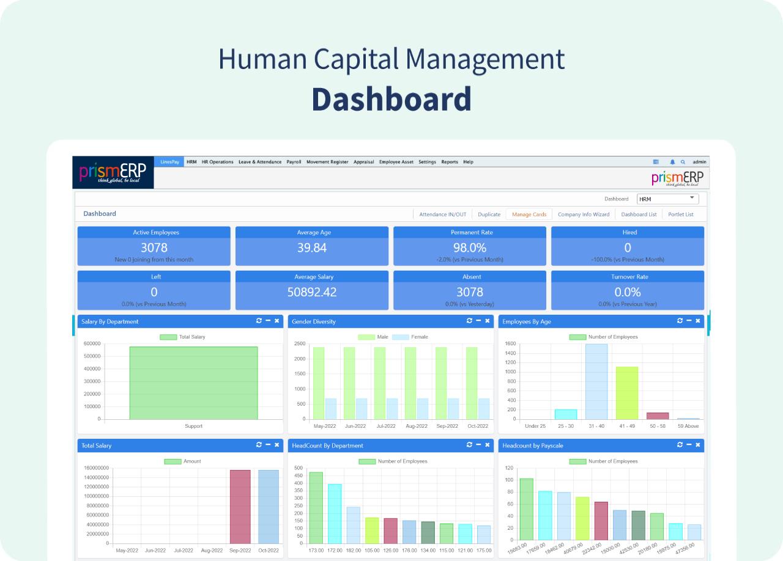
Task: Click the notification bell icon
Action: pos(672,162)
